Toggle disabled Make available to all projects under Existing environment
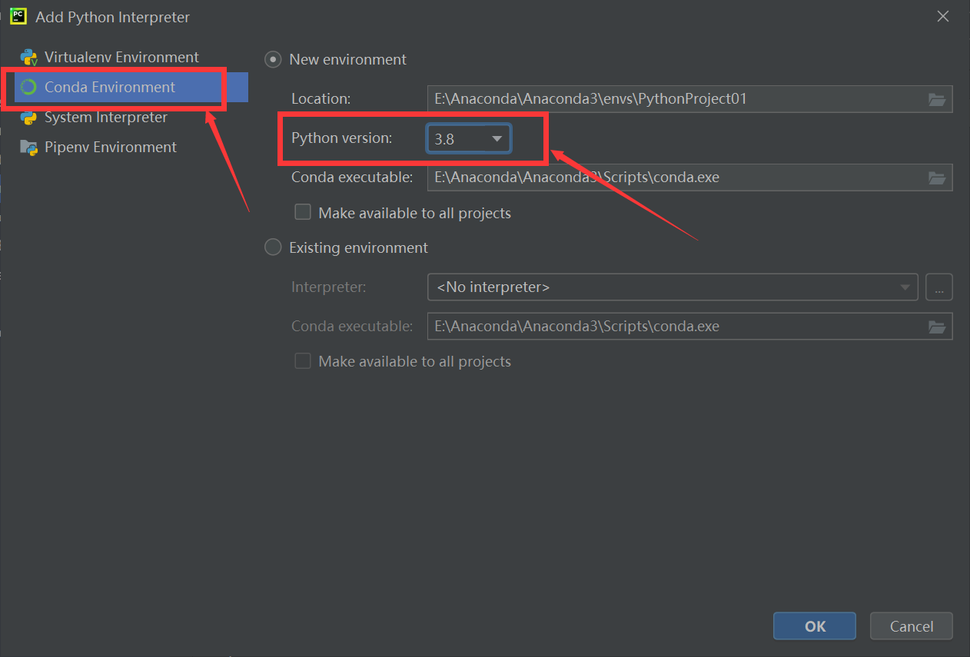 [303, 361]
